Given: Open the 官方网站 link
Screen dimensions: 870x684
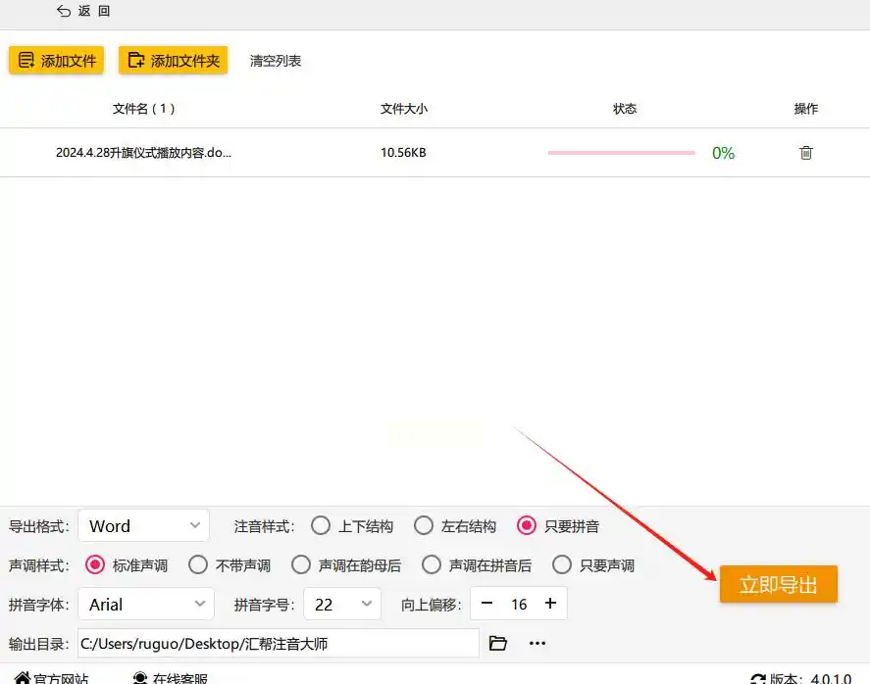Looking at the screenshot, I should click(51, 678).
